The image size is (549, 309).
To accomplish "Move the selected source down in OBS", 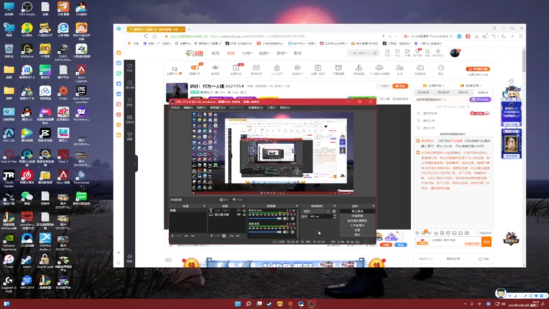I will click(x=237, y=236).
